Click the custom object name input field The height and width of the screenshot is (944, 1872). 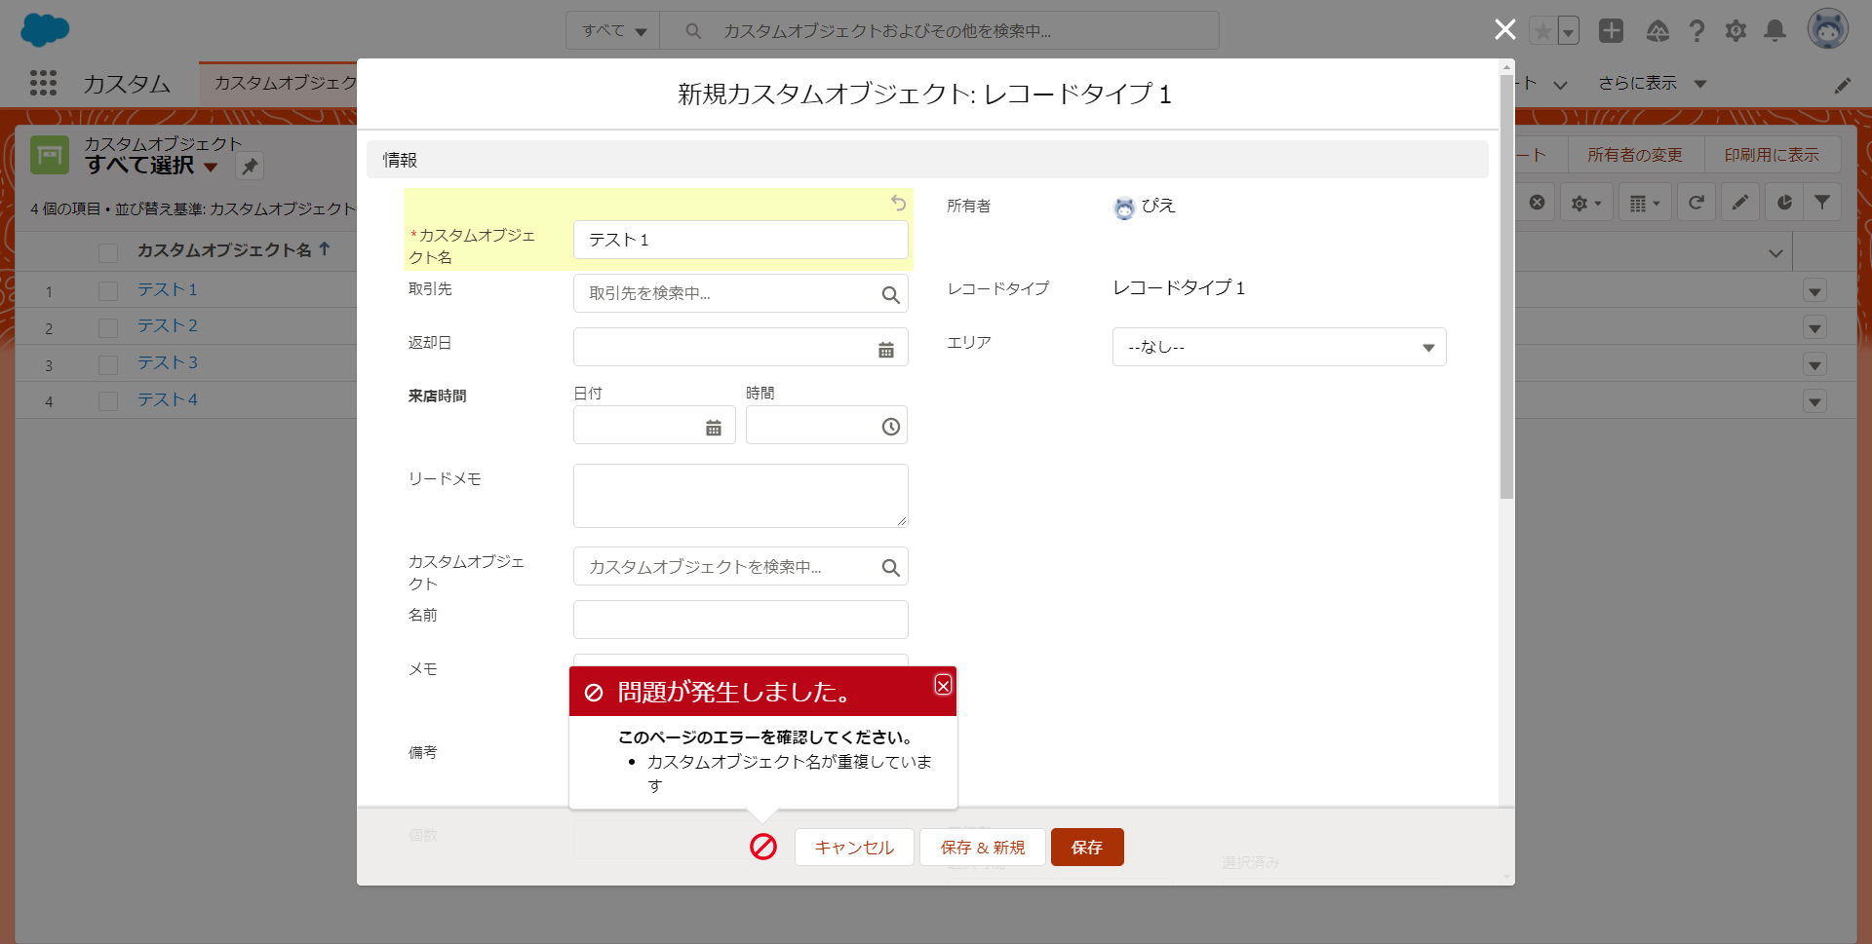[x=740, y=240]
